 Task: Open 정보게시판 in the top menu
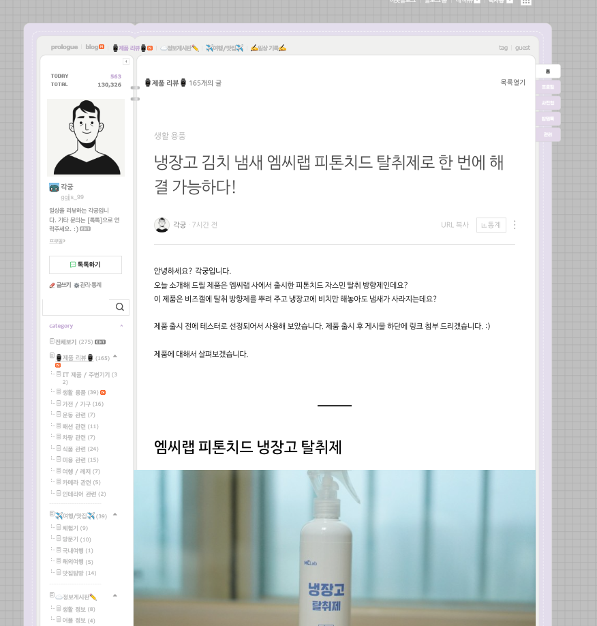point(180,48)
